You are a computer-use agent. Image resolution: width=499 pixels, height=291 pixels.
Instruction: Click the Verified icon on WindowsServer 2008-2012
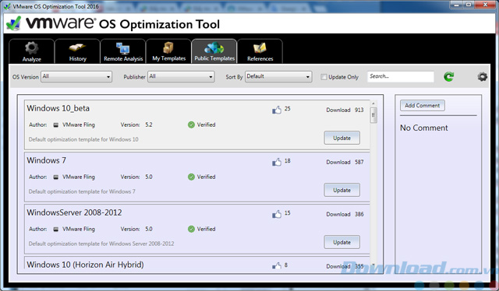coord(191,229)
